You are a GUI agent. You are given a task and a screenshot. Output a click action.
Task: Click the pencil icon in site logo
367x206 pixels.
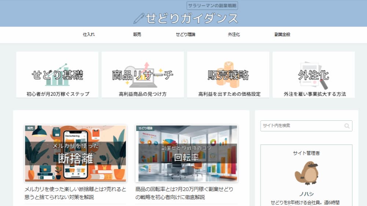(x=139, y=18)
